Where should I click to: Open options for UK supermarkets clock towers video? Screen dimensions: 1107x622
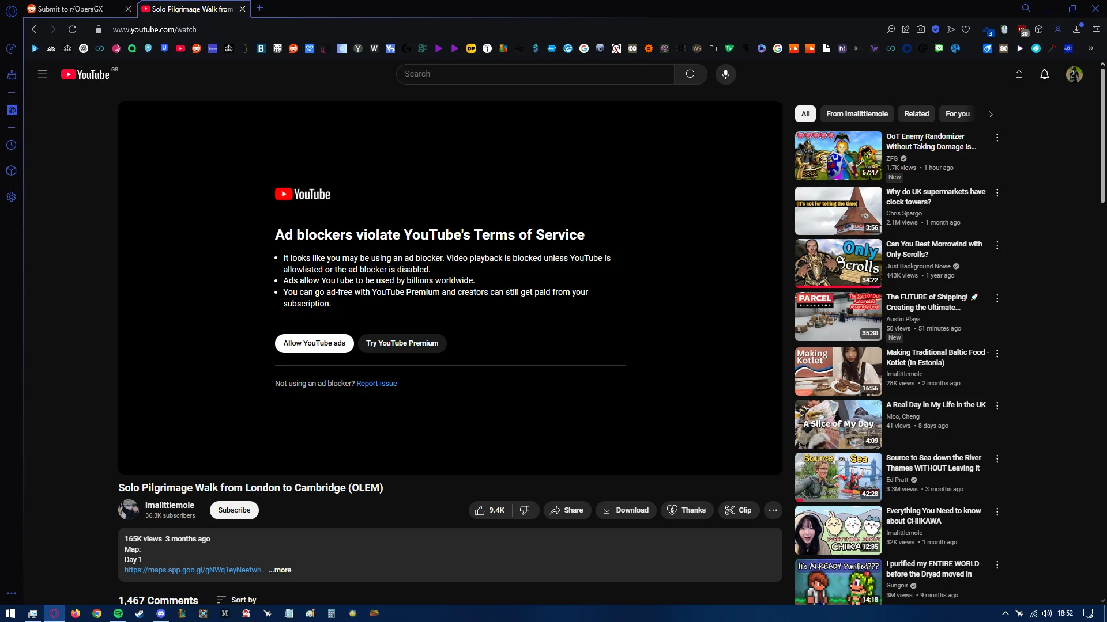[x=997, y=192]
